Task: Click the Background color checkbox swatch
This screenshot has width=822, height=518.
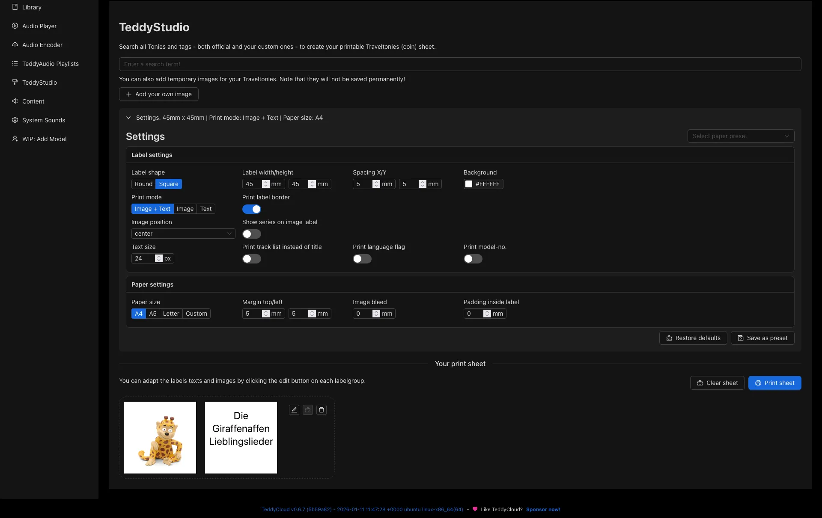Action: pos(468,184)
